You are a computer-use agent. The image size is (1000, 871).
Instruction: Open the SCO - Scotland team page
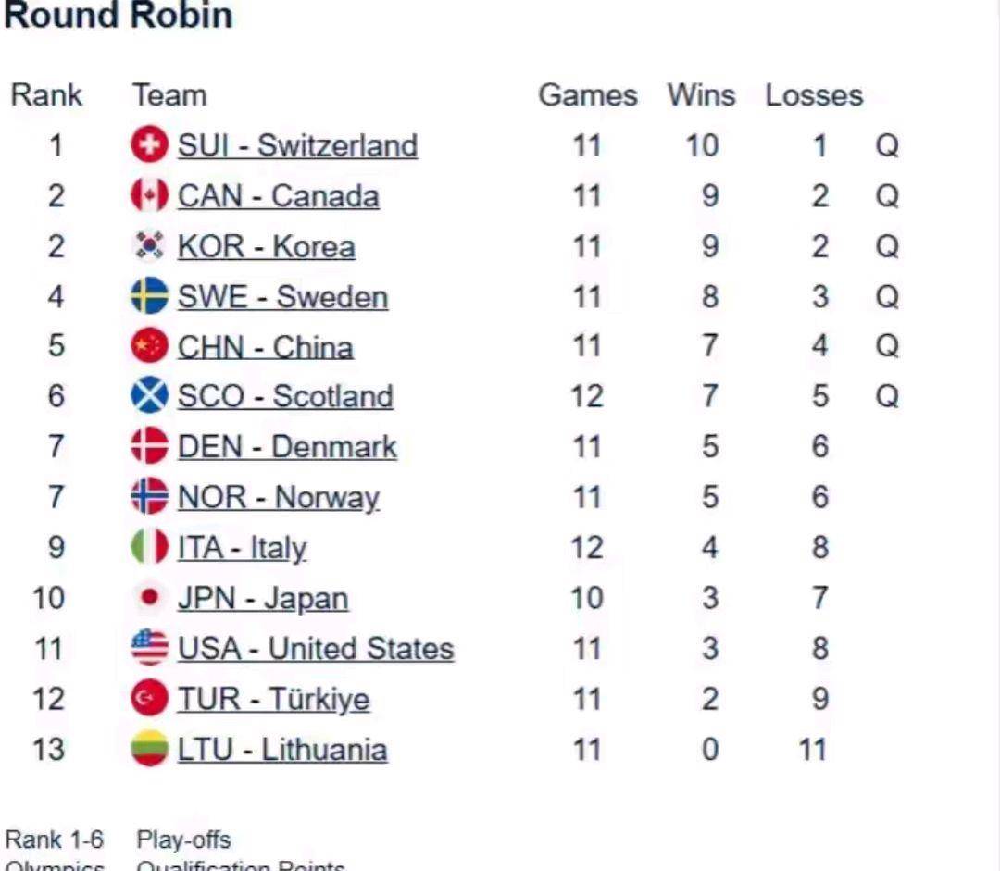285,397
